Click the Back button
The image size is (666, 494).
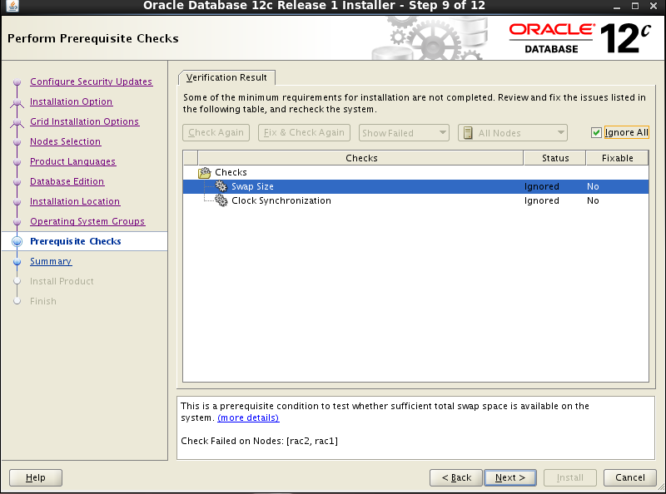456,478
